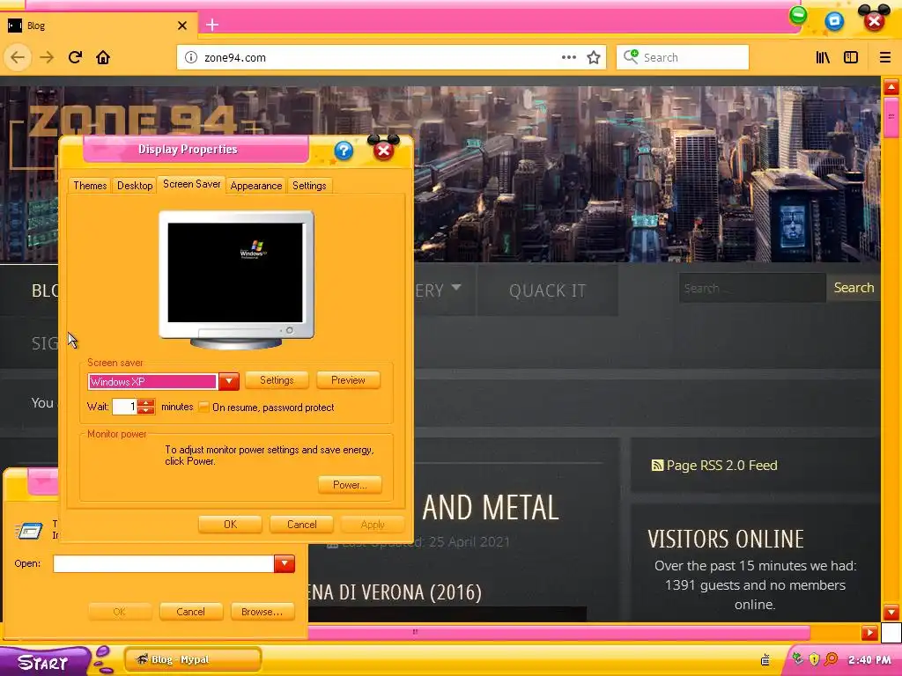902x676 pixels.
Task: Click the leftmost green system tray icon
Action: pyautogui.click(x=797, y=658)
